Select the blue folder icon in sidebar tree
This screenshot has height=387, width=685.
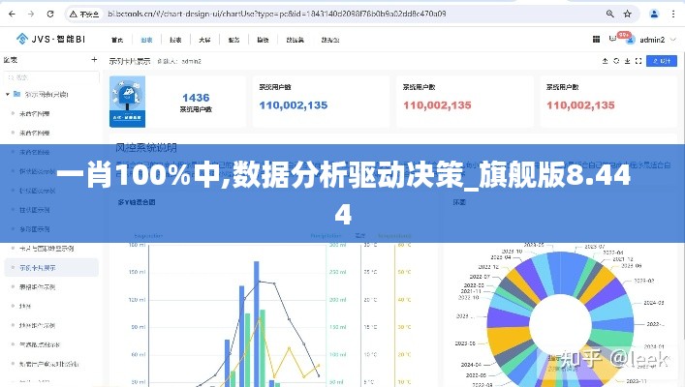coord(17,94)
